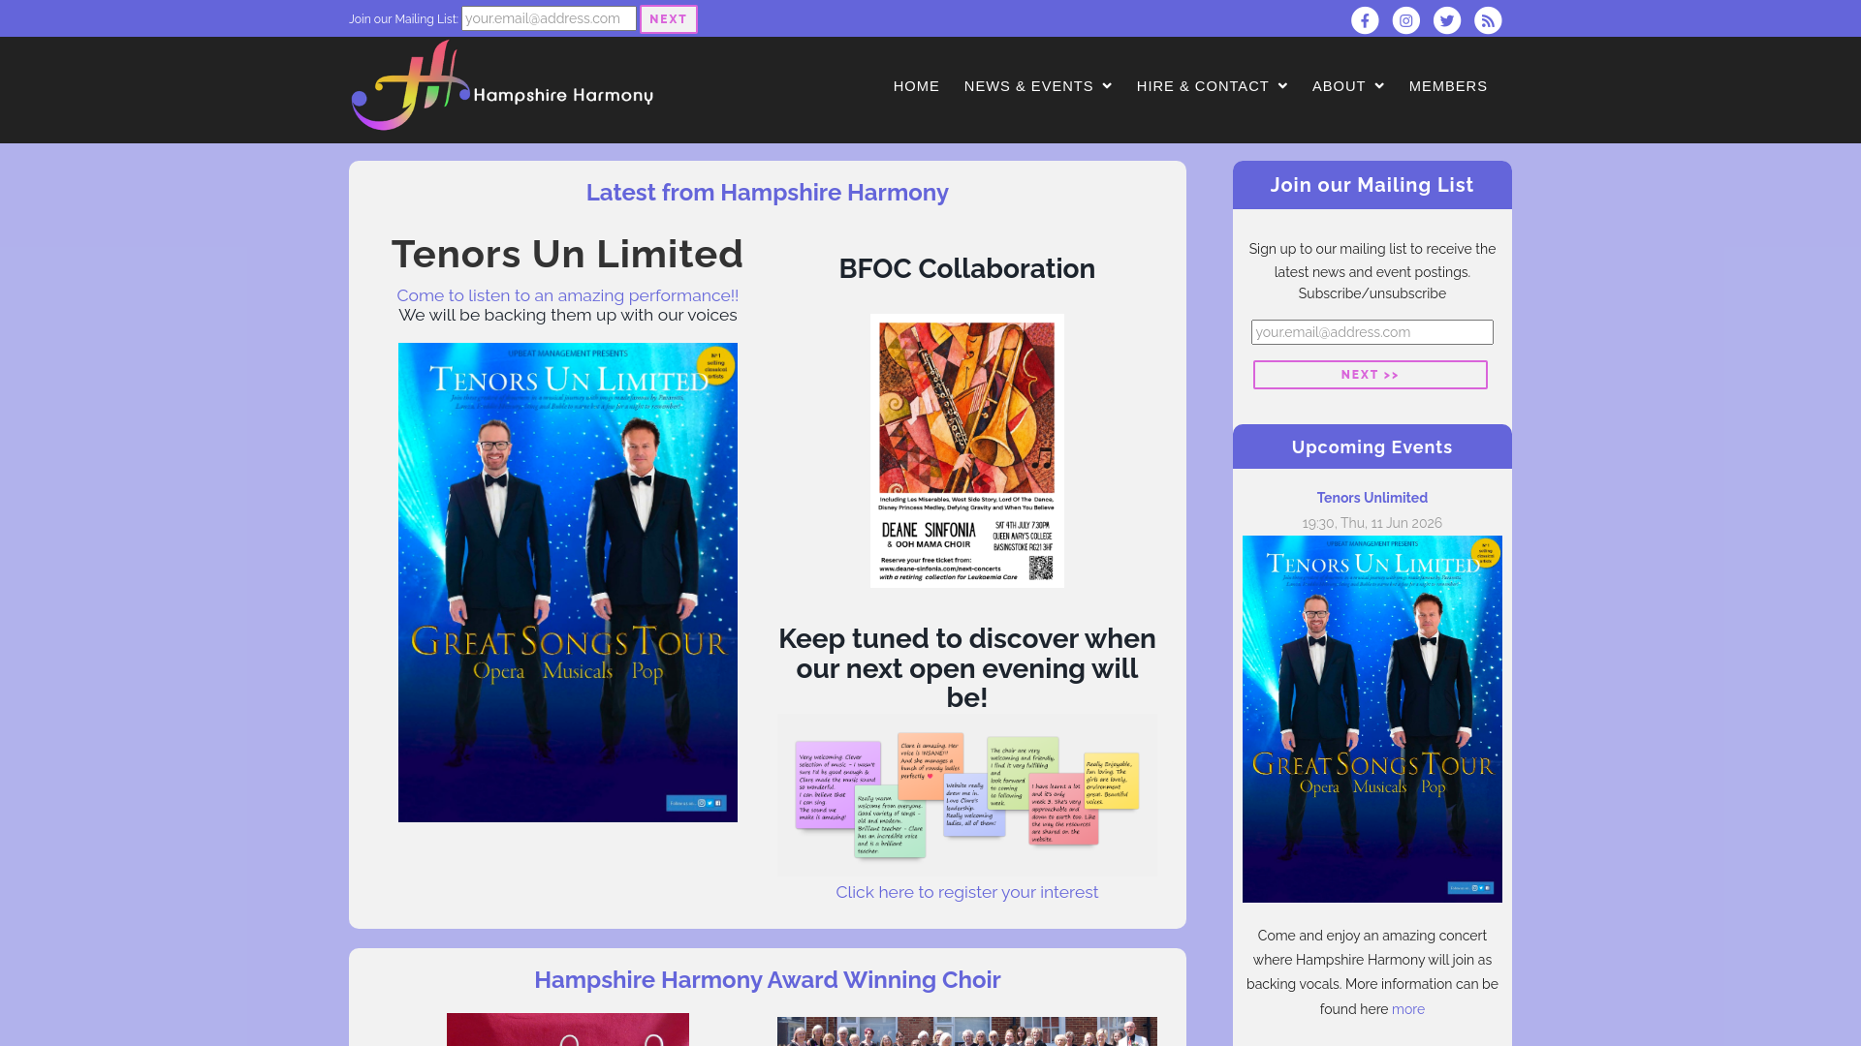1861x1046 pixels.
Task: Click the sidebar mailing list email field
Action: pyautogui.click(x=1372, y=332)
